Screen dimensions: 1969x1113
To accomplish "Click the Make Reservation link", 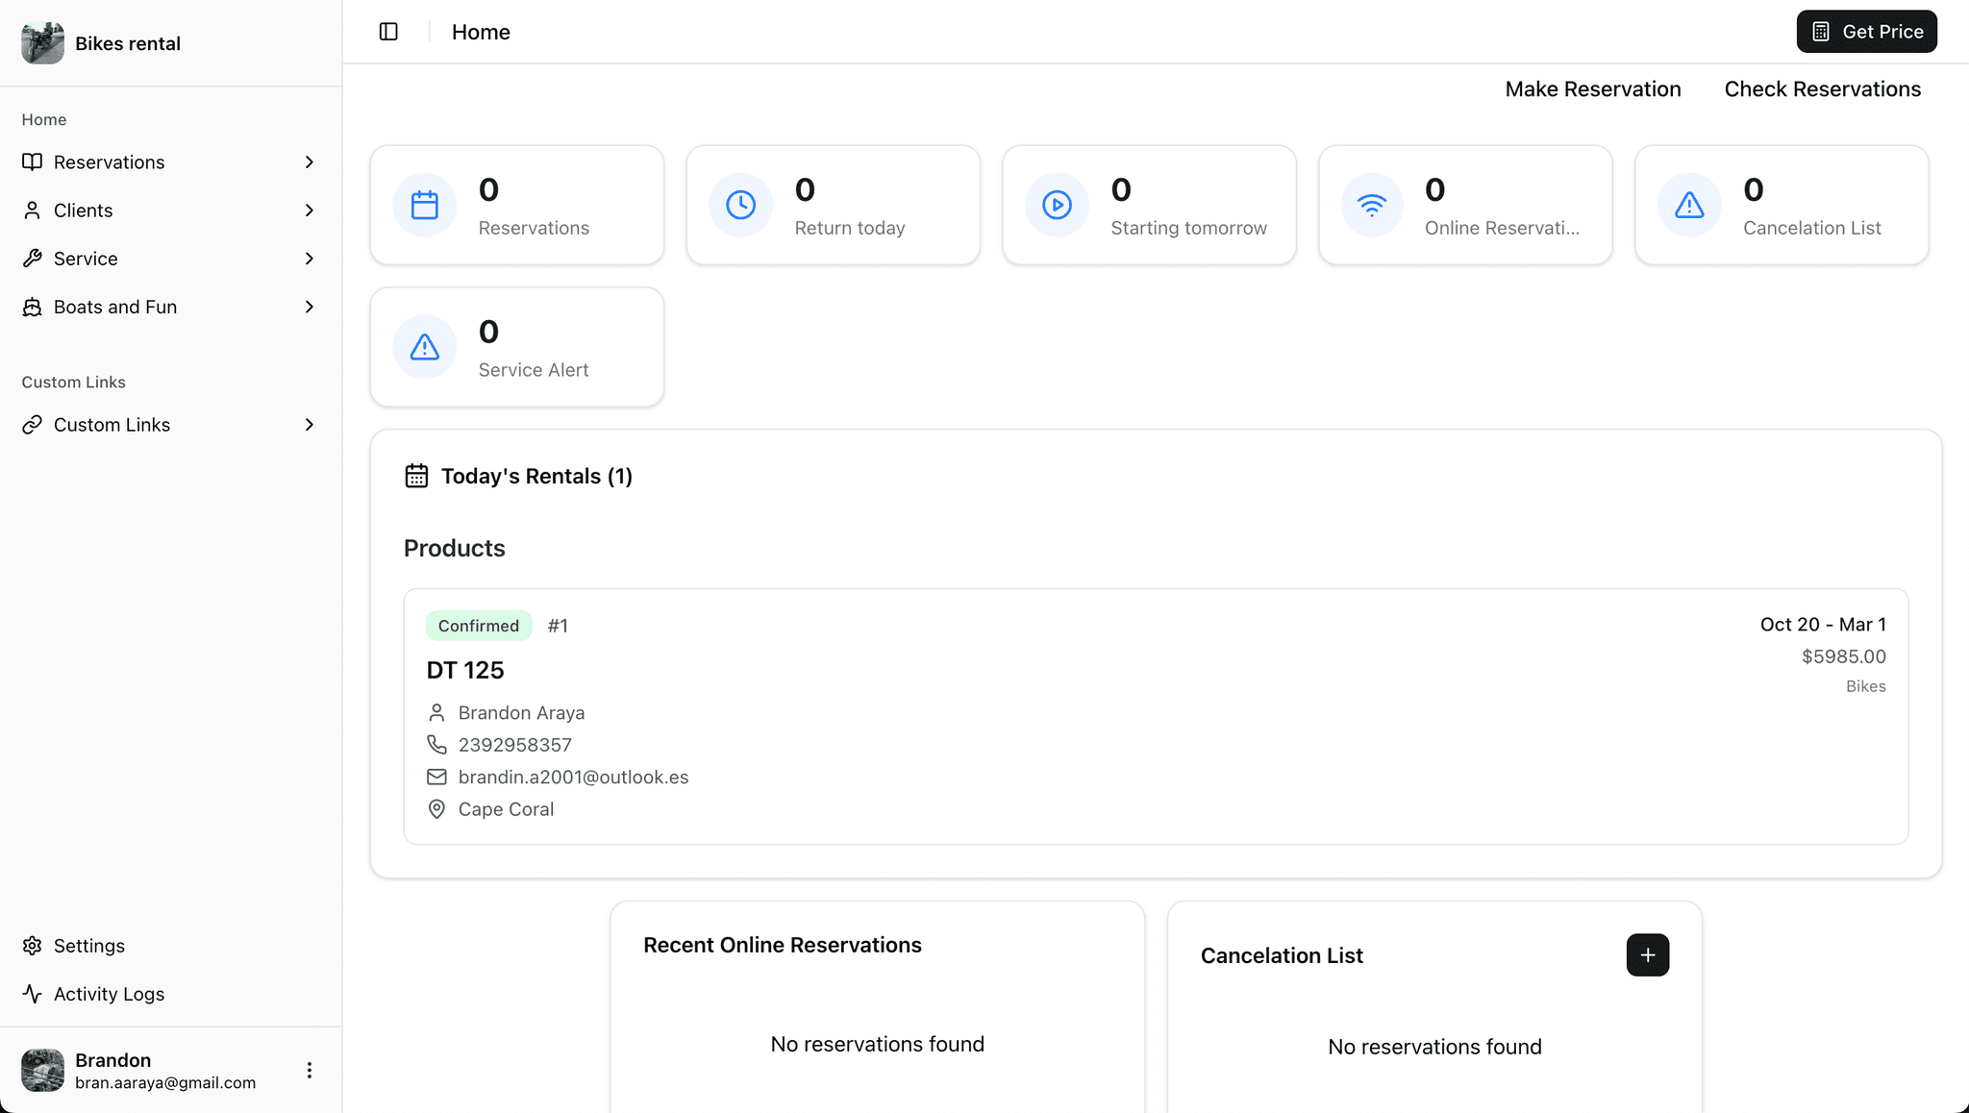I will pos(1592,89).
